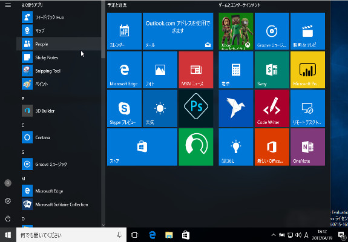
Task: Focus the Cortana search box
Action: (x=71, y=235)
